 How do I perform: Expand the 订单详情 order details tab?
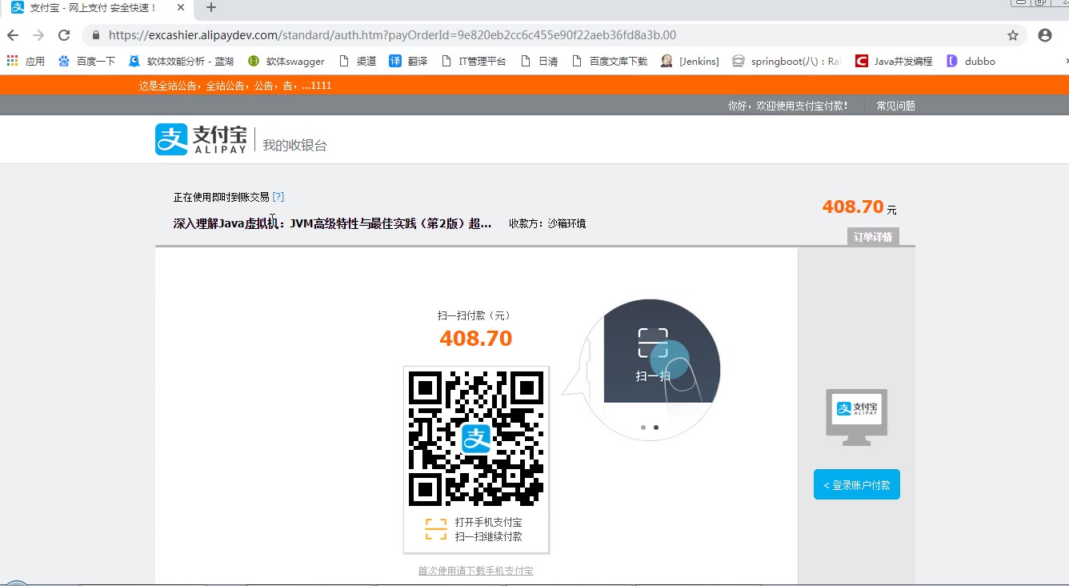(x=873, y=237)
